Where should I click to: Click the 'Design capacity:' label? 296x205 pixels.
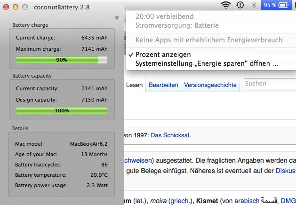pos(36,100)
